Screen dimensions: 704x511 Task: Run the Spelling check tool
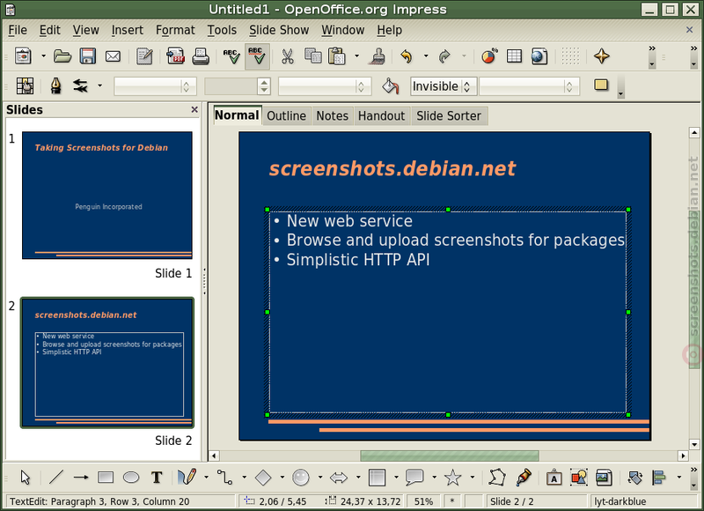(x=231, y=56)
